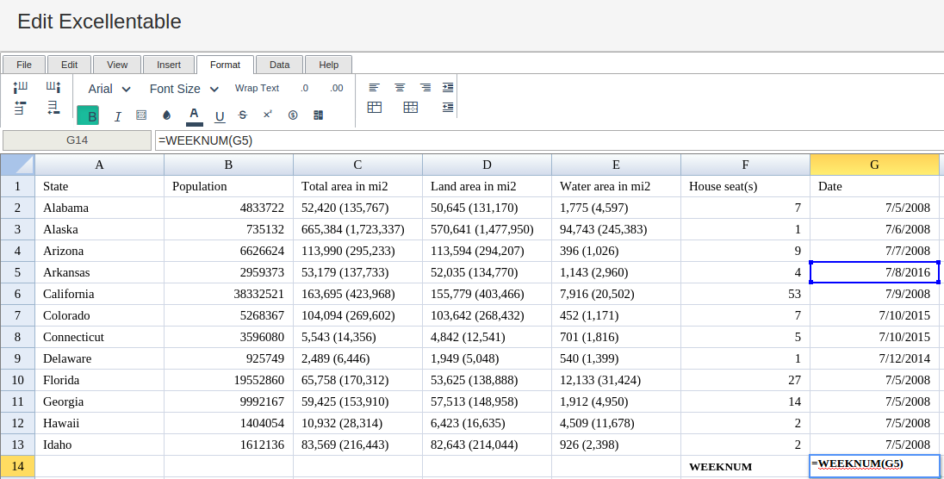
Task: Toggle italic formatting
Action: pyautogui.click(x=117, y=115)
